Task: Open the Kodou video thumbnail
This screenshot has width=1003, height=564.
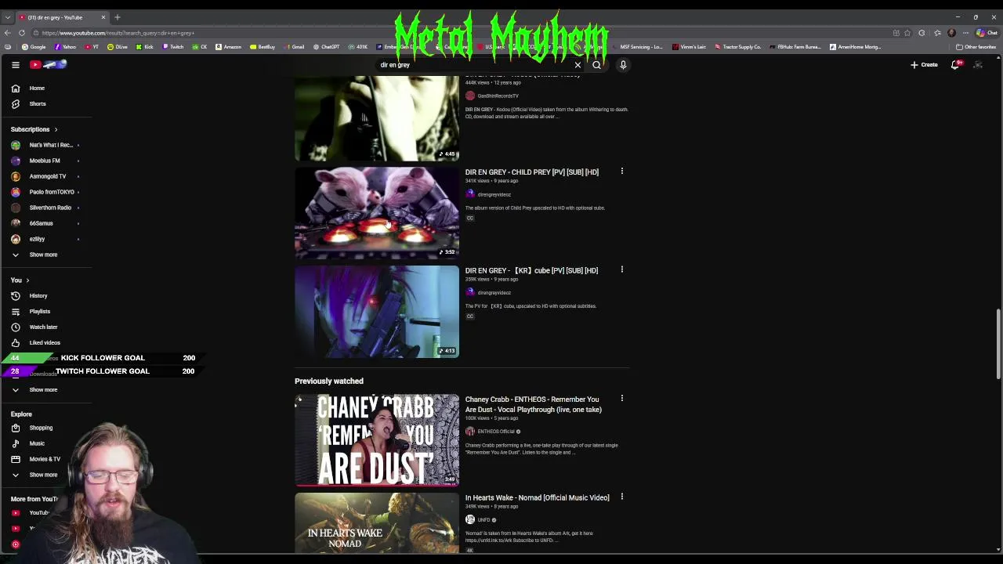Action: 377,118
